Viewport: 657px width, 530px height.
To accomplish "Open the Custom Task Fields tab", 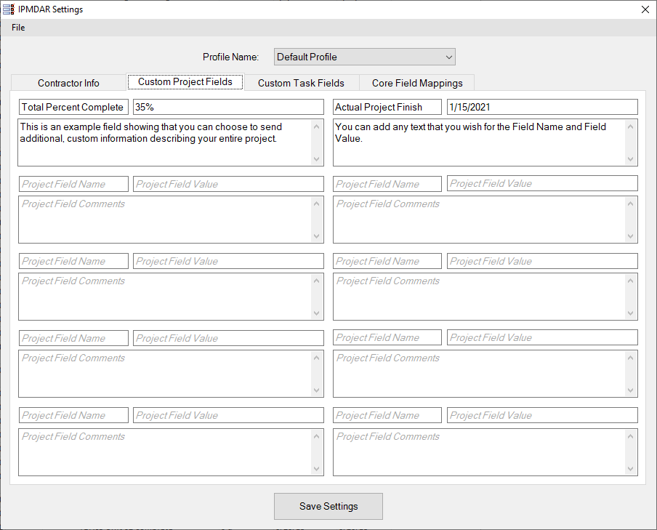I will [x=301, y=83].
